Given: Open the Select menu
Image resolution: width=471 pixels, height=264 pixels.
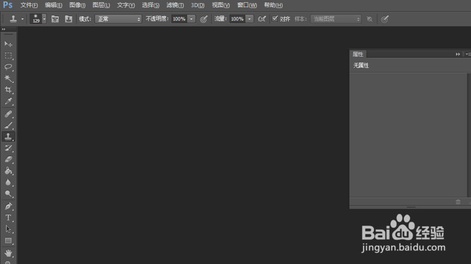Looking at the screenshot, I should coord(151,5).
